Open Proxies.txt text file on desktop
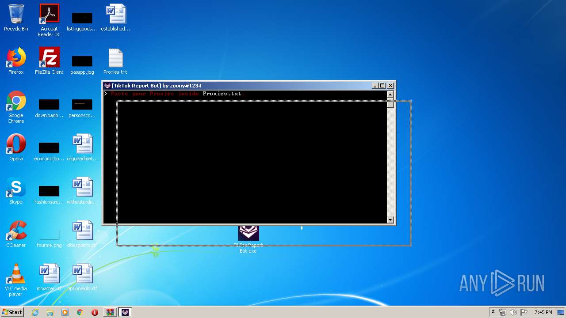 click(x=115, y=61)
